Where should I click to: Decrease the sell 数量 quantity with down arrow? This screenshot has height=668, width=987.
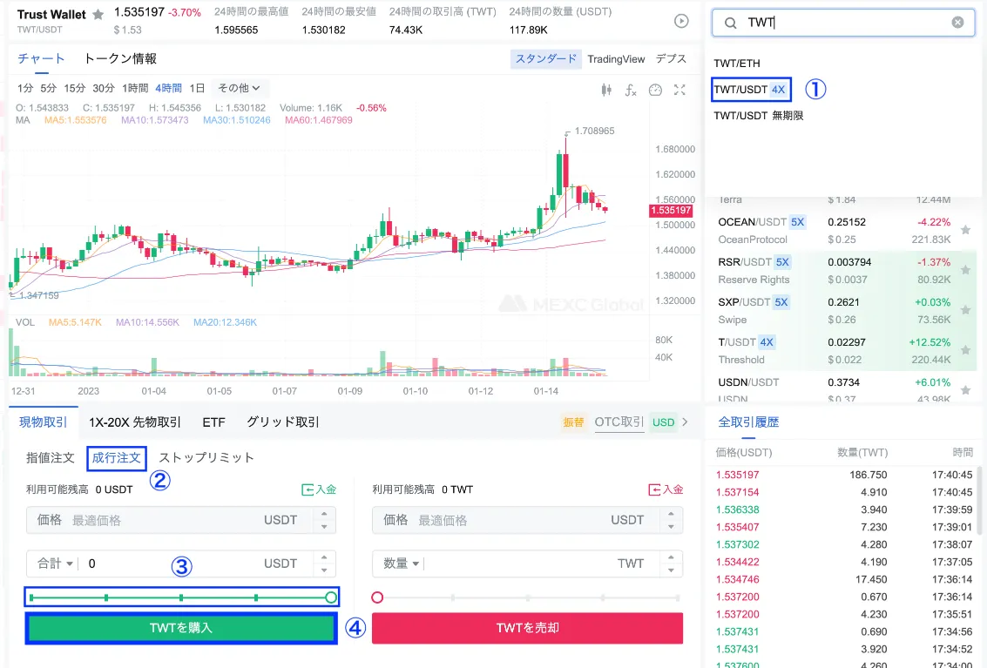click(x=671, y=570)
